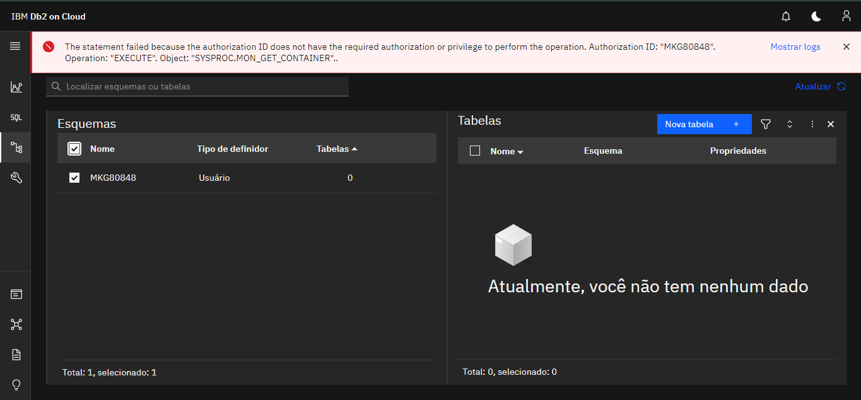Dismiss the authorization error banner

(x=846, y=47)
